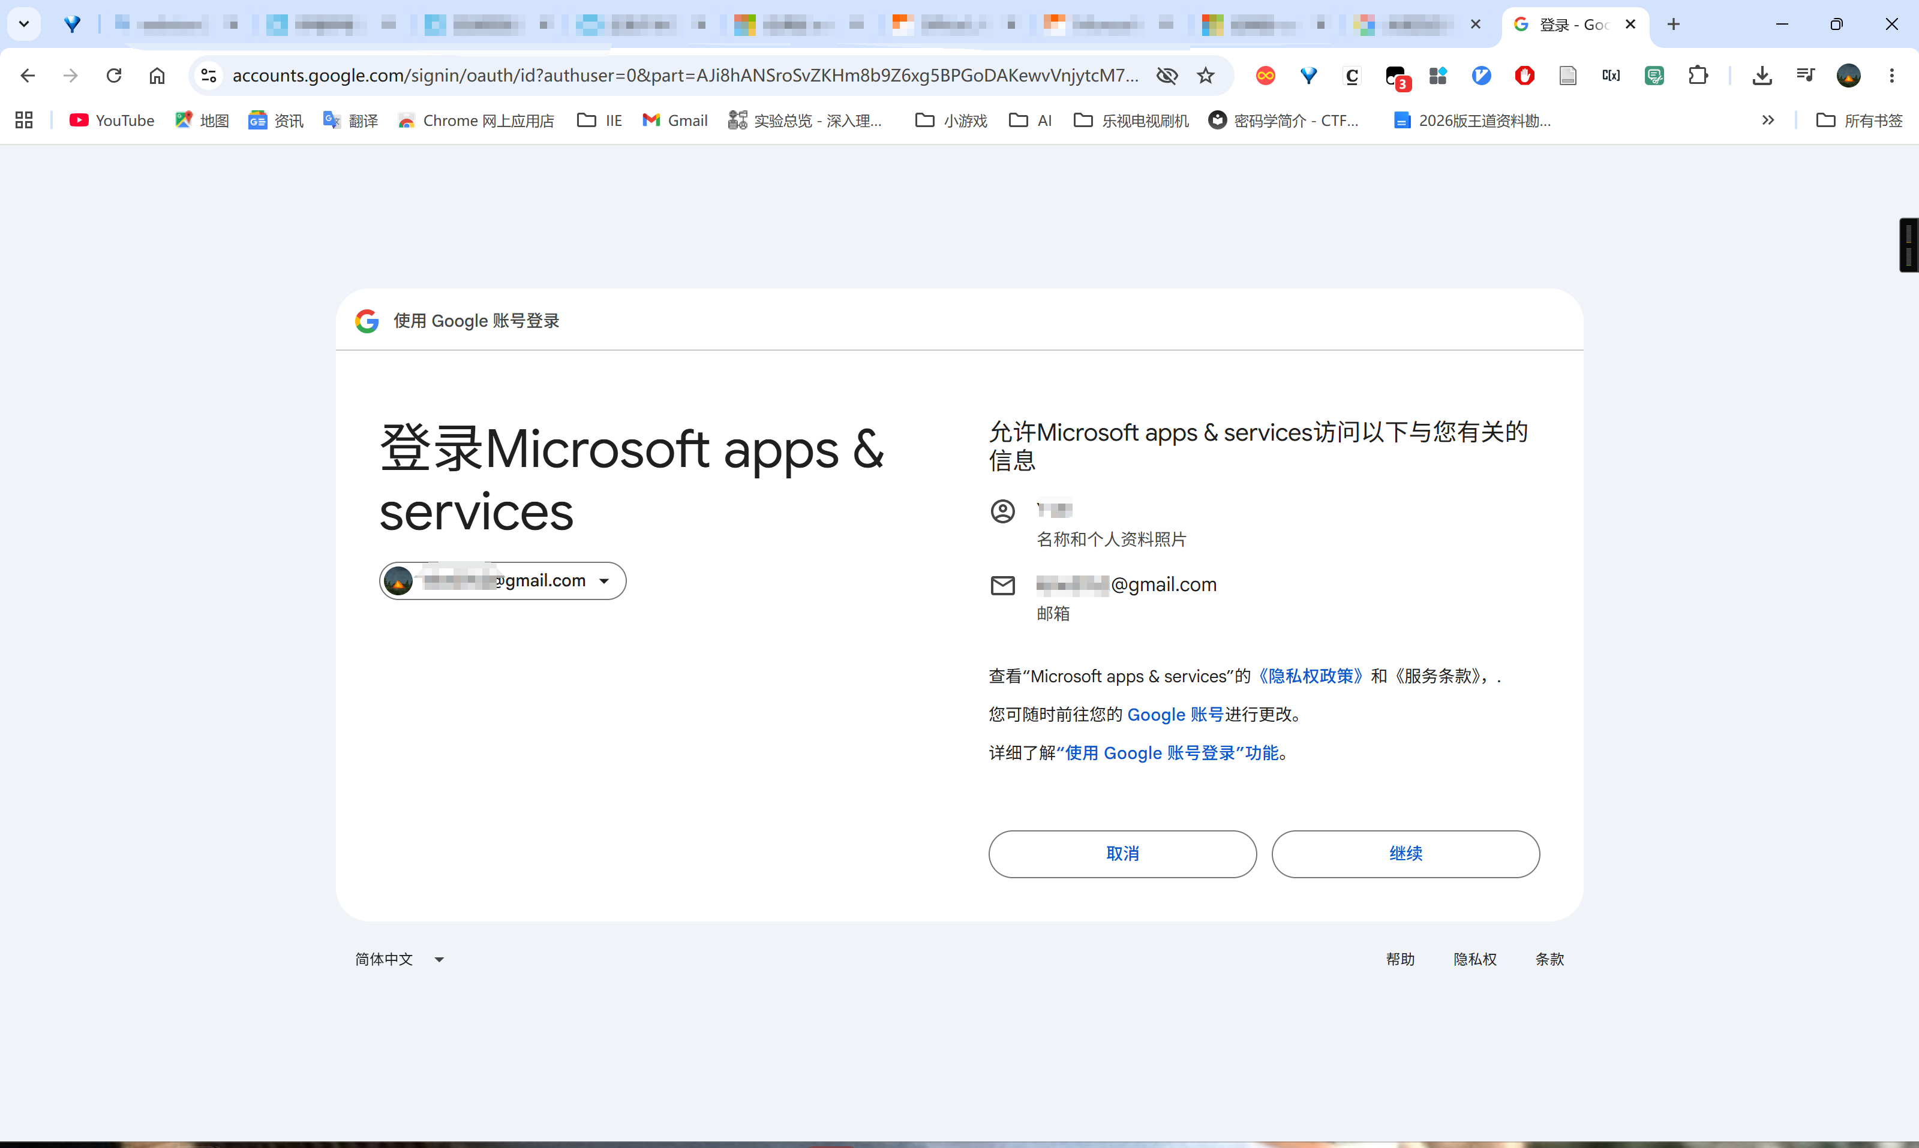Open the browser home page
Image resolution: width=1919 pixels, height=1148 pixels.
pos(157,75)
